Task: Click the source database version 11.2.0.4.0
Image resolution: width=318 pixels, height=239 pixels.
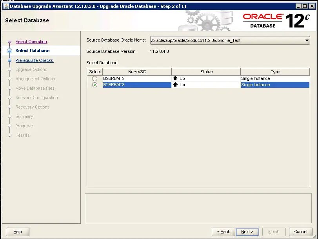Action: 159,51
